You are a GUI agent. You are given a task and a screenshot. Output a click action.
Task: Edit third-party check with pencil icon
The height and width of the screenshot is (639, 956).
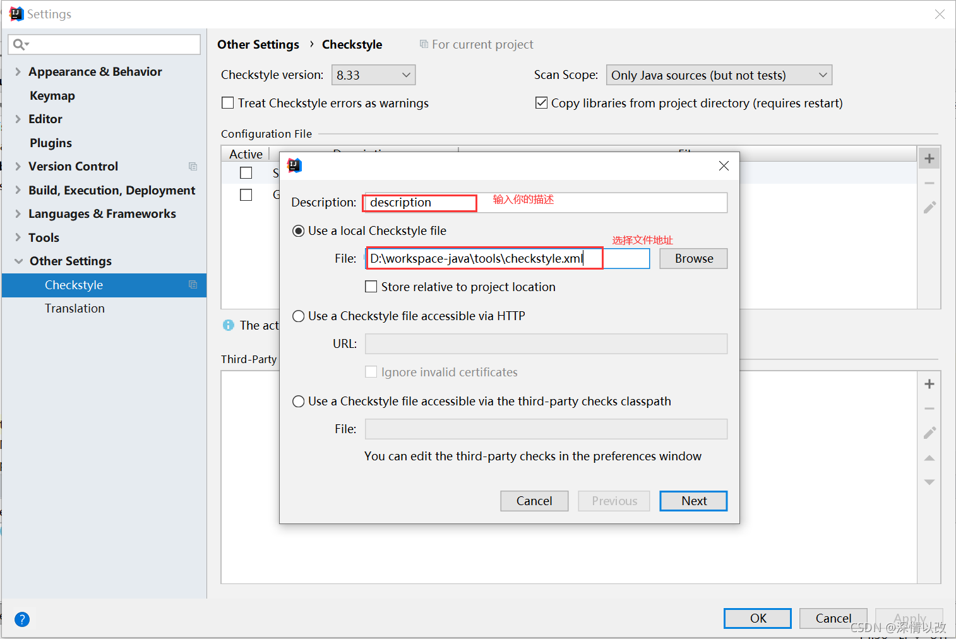[929, 433]
